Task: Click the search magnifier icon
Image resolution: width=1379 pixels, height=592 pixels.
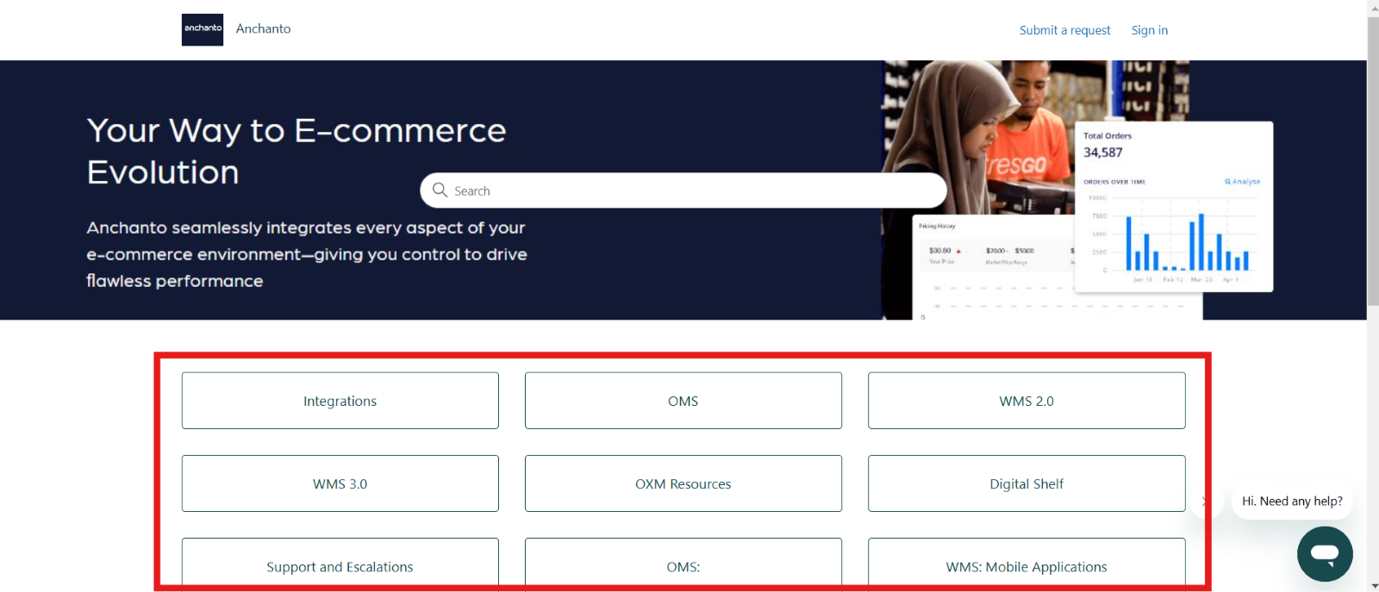Action: coord(440,190)
